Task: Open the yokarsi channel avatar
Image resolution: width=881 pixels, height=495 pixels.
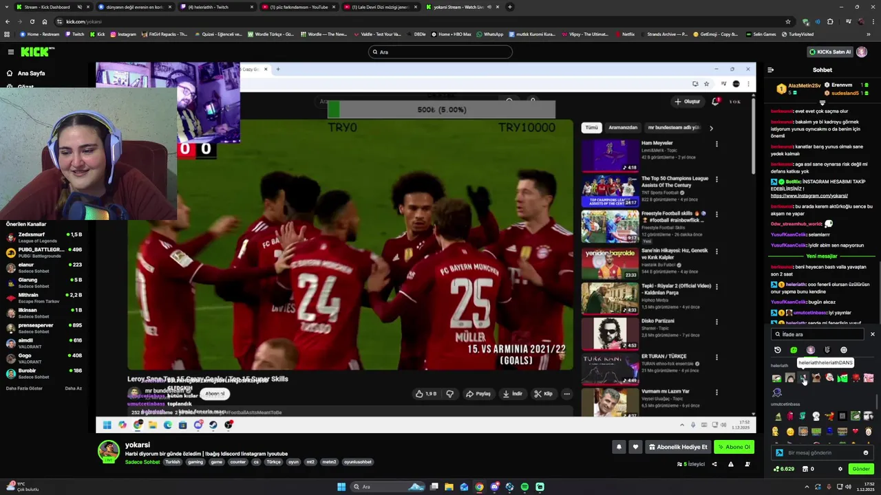Action: click(x=108, y=451)
